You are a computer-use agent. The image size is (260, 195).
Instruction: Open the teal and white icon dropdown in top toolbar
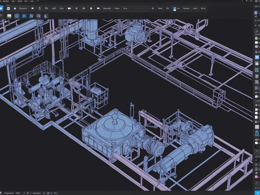pos(175,9)
